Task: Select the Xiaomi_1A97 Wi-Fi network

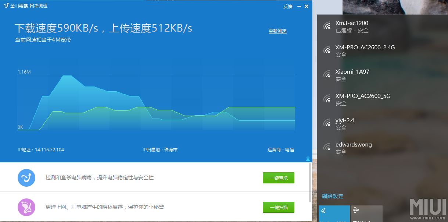Action: [x=382, y=75]
